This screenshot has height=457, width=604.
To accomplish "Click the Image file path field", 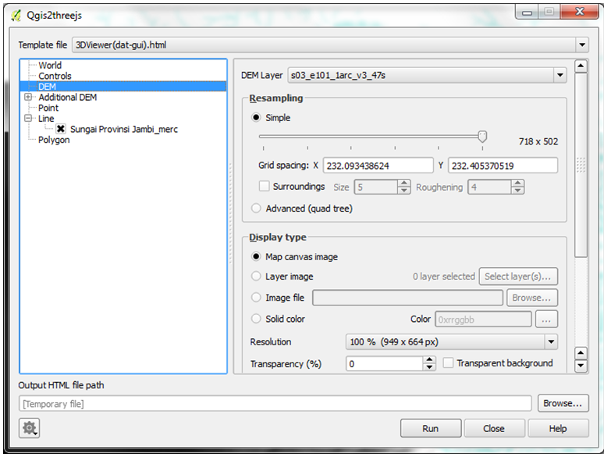I will click(x=407, y=298).
